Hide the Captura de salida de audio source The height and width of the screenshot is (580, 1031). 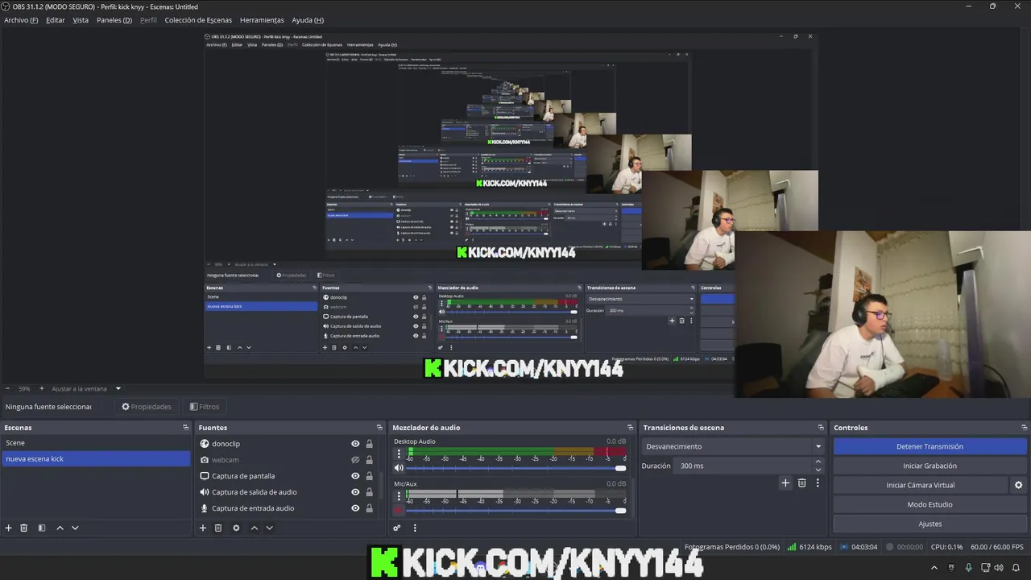point(355,492)
